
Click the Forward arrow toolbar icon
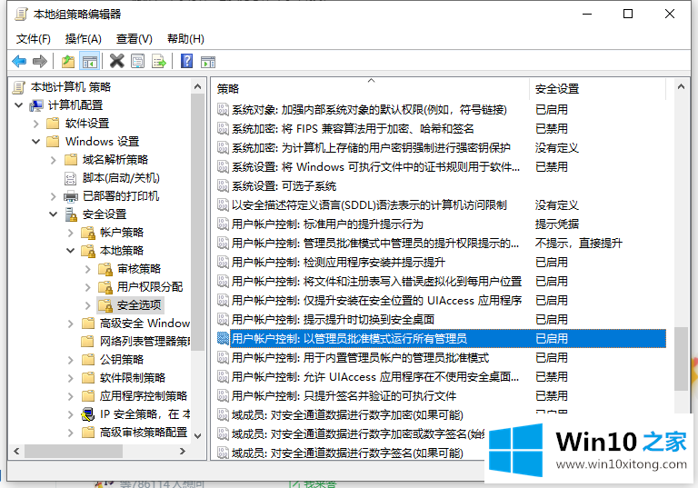[40, 61]
